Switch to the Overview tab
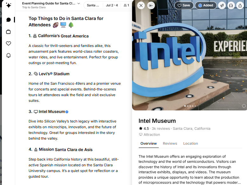 click(x=149, y=143)
